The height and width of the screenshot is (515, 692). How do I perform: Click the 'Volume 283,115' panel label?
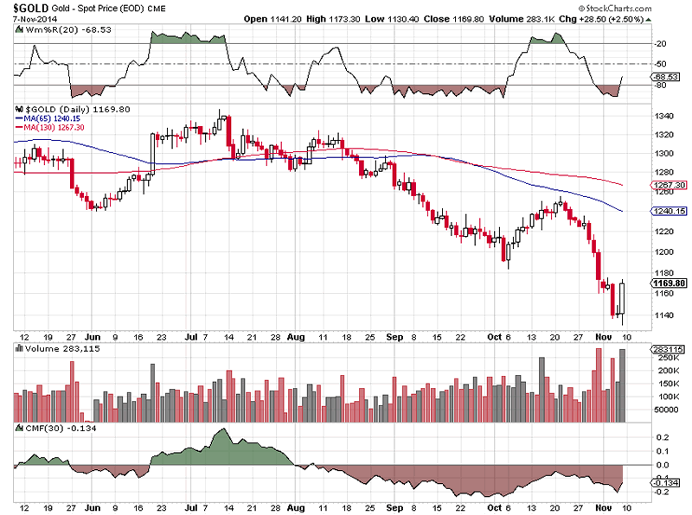pyautogui.click(x=62, y=348)
